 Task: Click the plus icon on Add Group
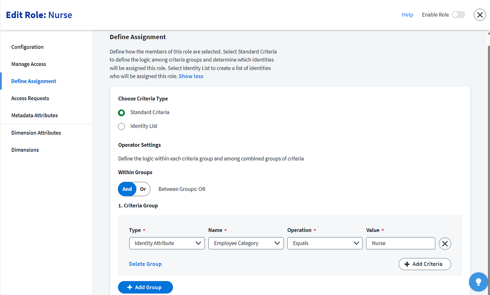[130, 287]
